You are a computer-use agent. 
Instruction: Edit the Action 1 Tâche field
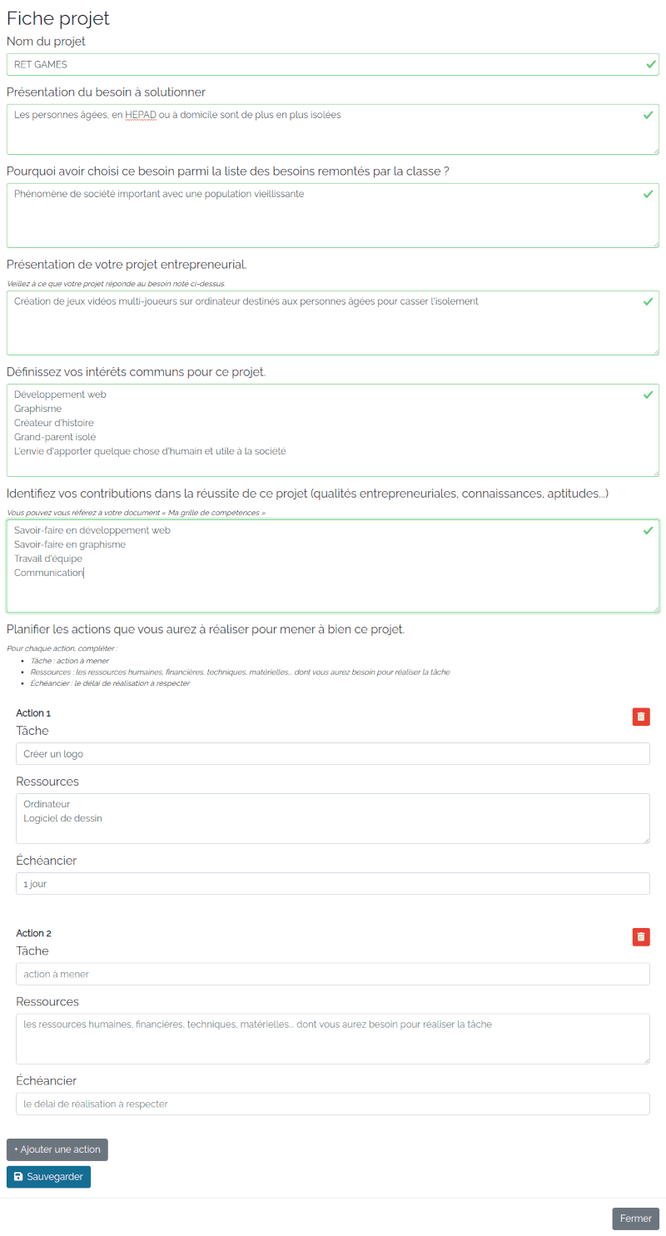tap(332, 754)
